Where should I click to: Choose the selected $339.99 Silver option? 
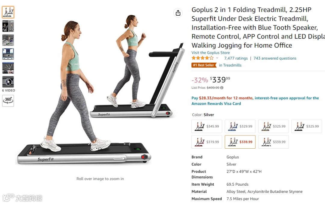(240, 142)
